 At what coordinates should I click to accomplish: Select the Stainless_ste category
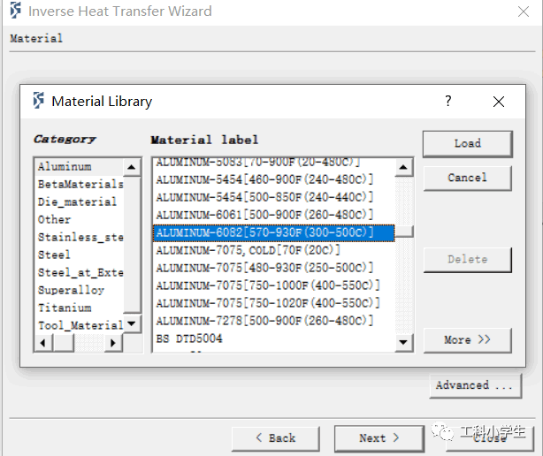pyautogui.click(x=80, y=237)
